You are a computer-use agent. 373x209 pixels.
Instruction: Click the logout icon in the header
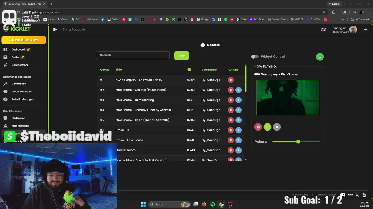point(365,30)
